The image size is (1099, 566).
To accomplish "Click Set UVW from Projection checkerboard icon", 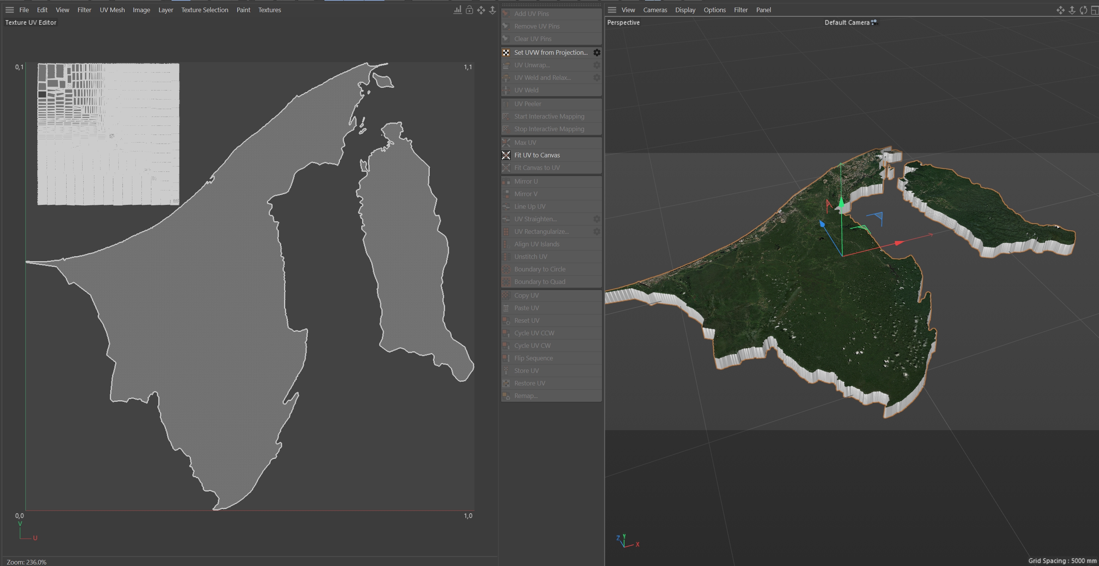I will [506, 52].
